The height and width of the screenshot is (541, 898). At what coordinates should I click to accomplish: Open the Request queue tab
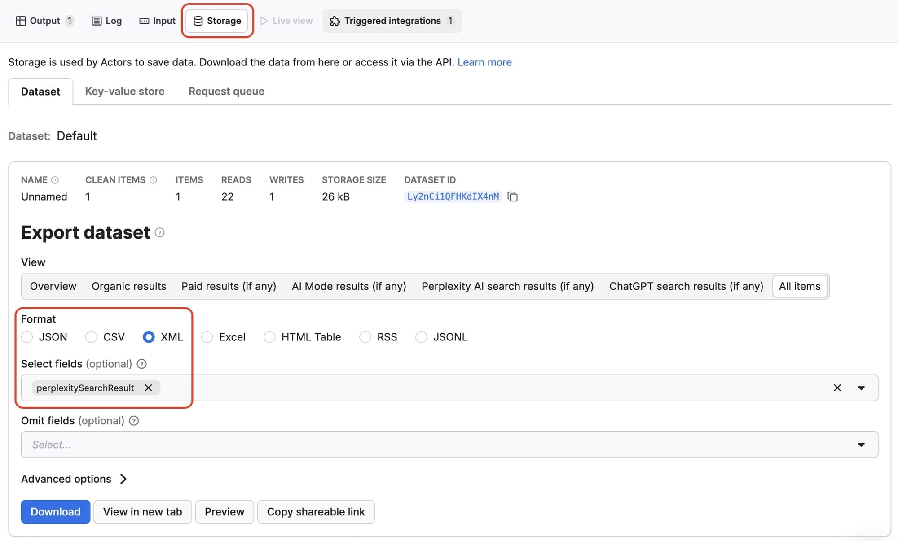226,91
